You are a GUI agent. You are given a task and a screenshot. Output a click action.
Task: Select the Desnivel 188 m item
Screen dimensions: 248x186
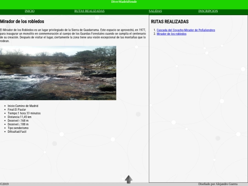18,124
